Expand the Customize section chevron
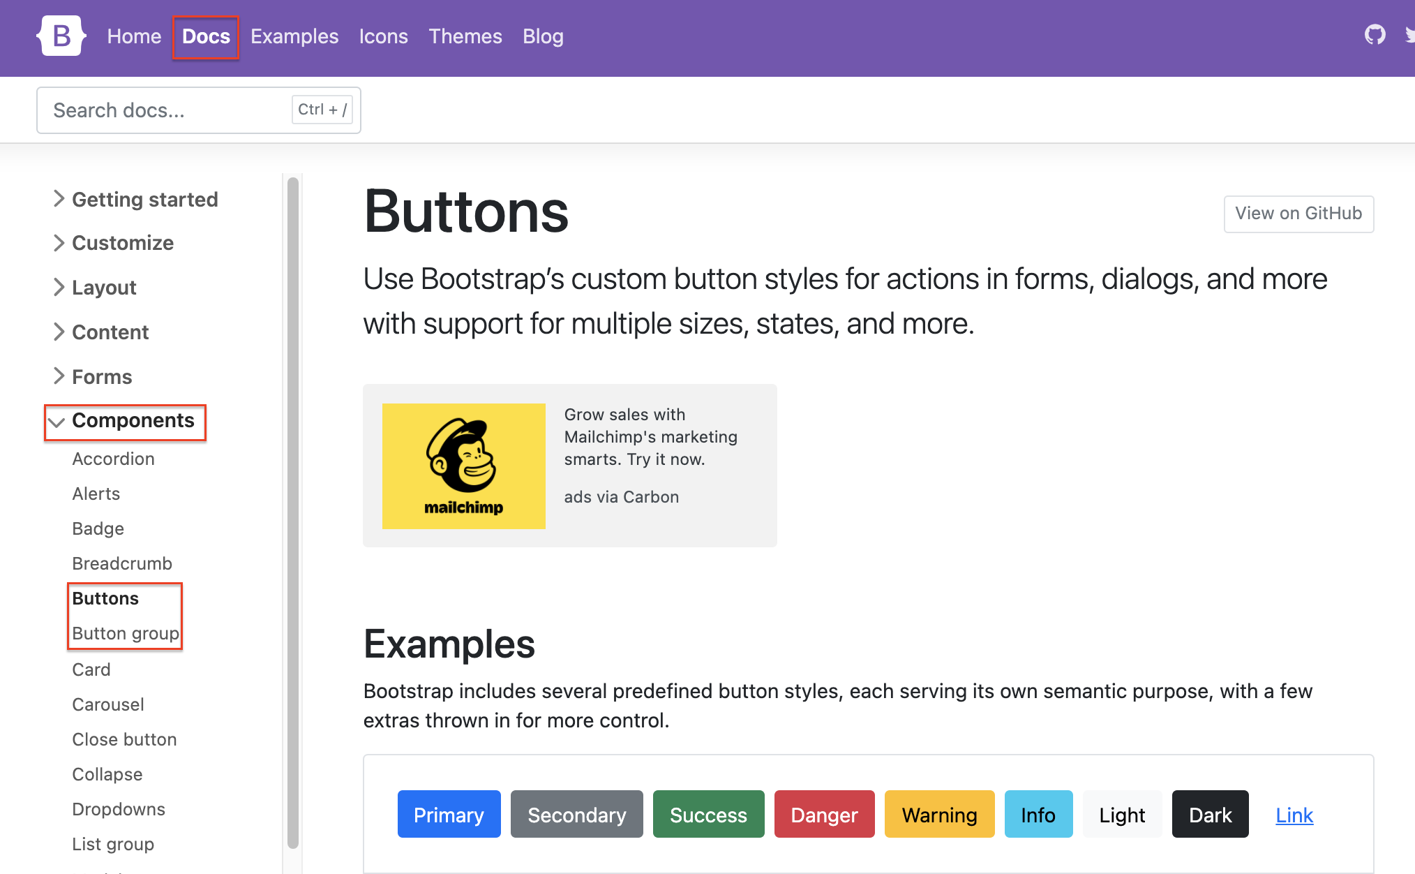 click(59, 243)
